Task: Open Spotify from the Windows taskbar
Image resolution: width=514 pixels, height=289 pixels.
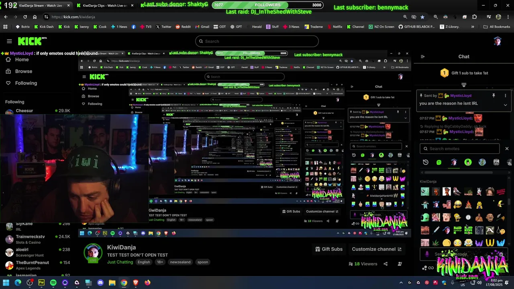Action: pos(53,283)
